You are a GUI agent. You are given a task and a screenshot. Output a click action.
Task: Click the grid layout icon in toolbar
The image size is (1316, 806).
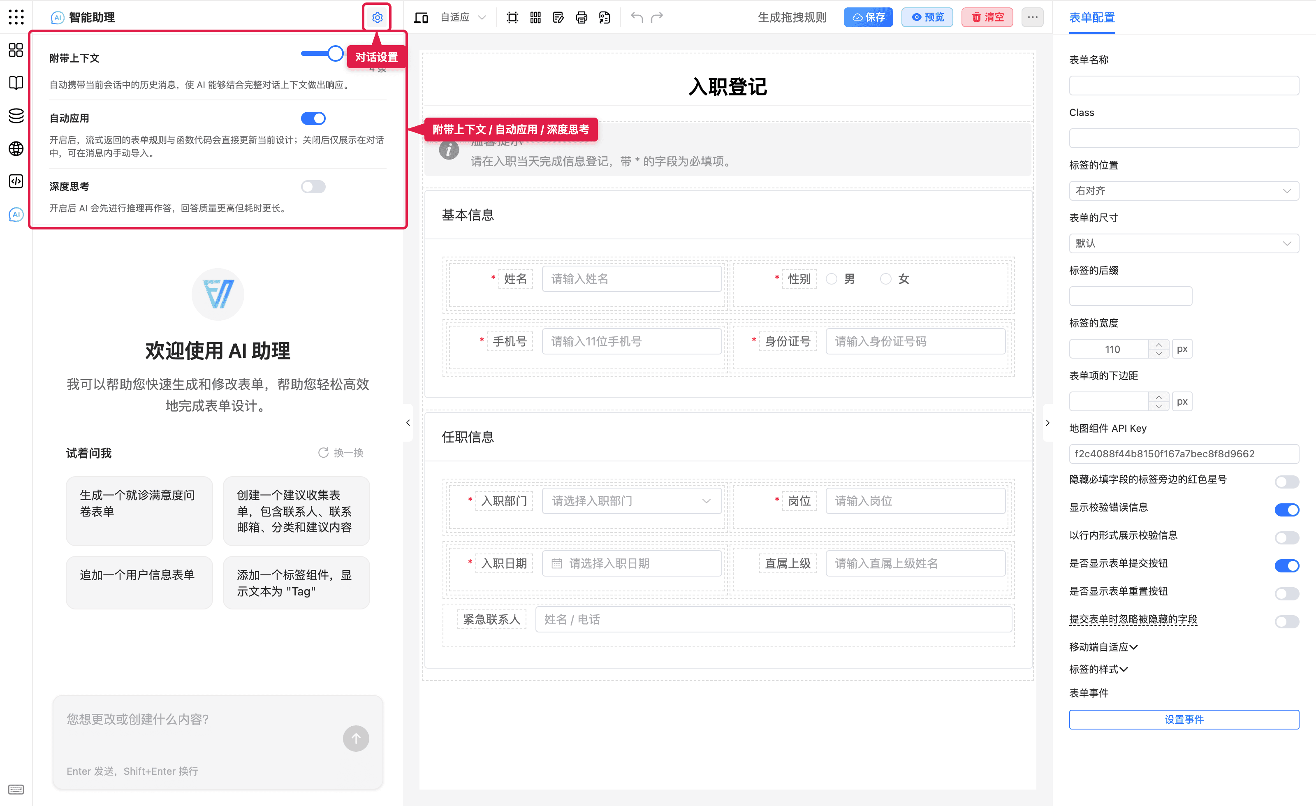click(x=535, y=18)
